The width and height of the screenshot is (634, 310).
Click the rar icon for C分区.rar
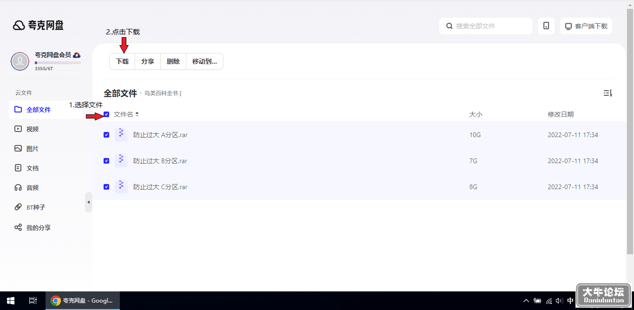click(x=121, y=187)
